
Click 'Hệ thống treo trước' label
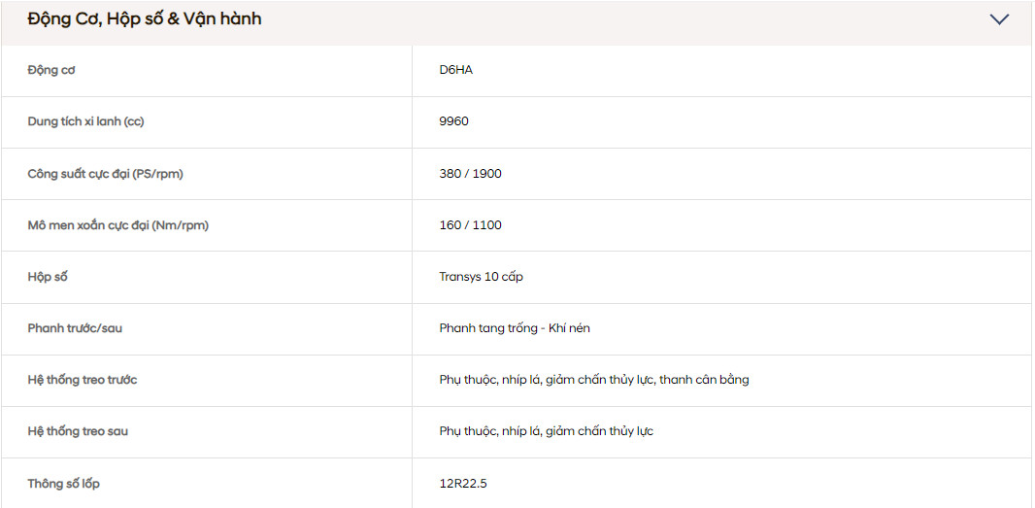(83, 380)
